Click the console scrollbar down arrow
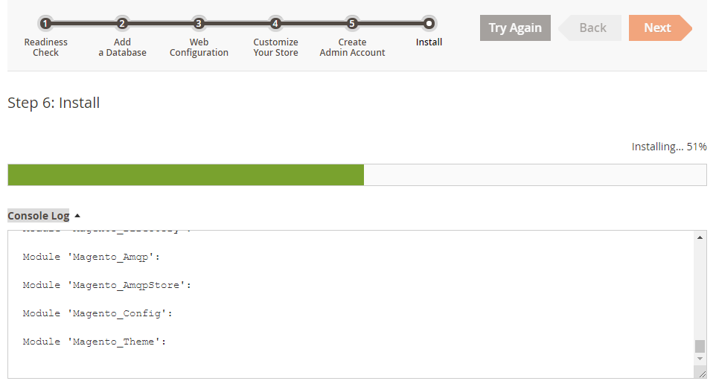This screenshot has width=716, height=381. pos(700,358)
